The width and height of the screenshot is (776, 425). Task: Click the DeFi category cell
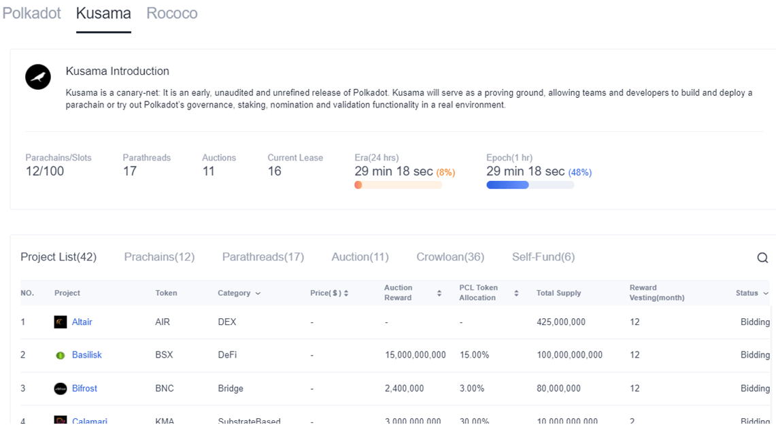point(227,355)
